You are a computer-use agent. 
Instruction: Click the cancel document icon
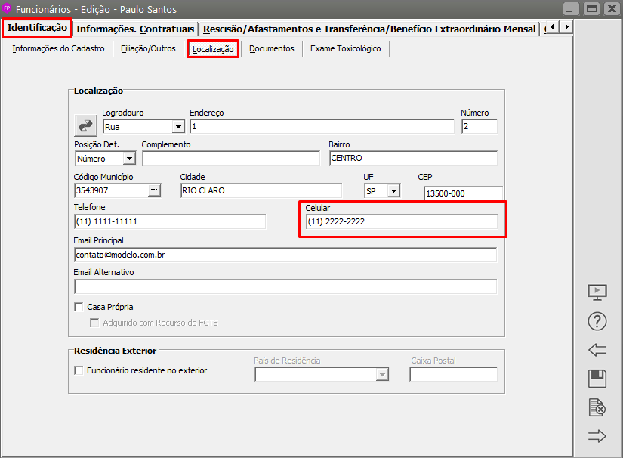click(597, 408)
